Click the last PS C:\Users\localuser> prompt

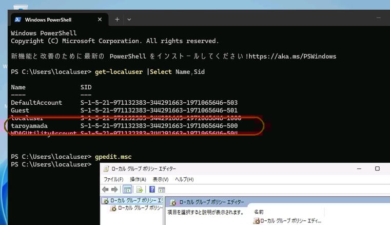point(51,164)
